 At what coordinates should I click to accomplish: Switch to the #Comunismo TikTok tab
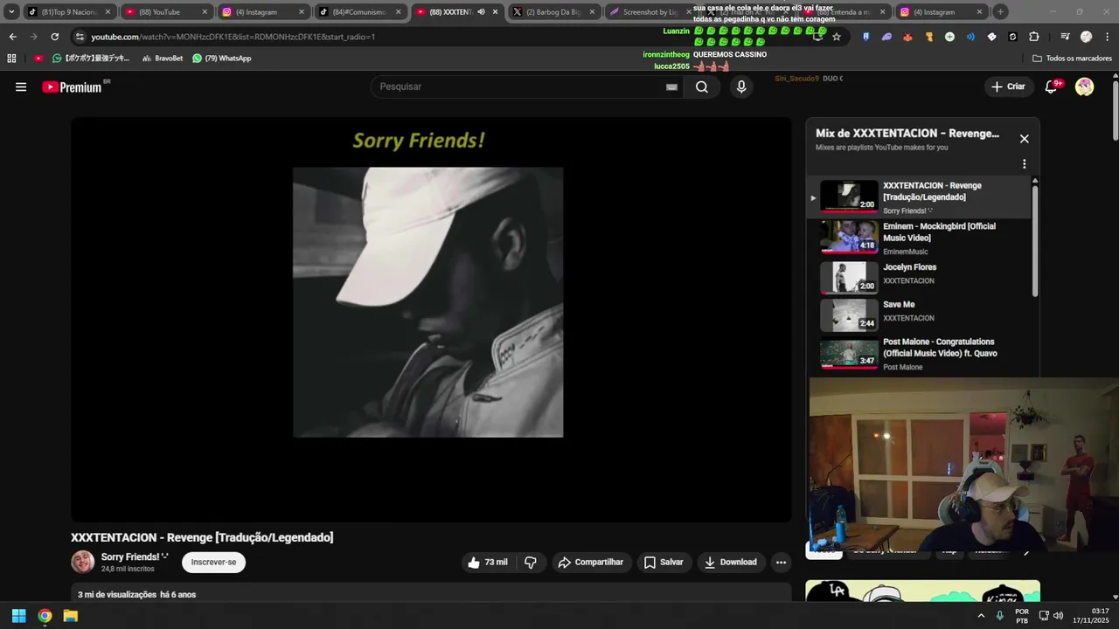click(x=358, y=12)
